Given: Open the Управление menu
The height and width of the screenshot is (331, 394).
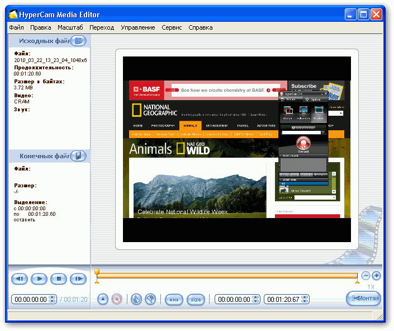Looking at the screenshot, I should (x=137, y=27).
